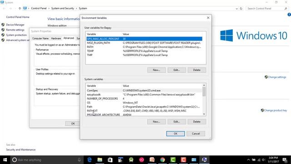Image resolution: width=291 pixels, height=164 pixels.
Task: Switch to Computer Name tab in System Properties
Action: tap(40, 38)
